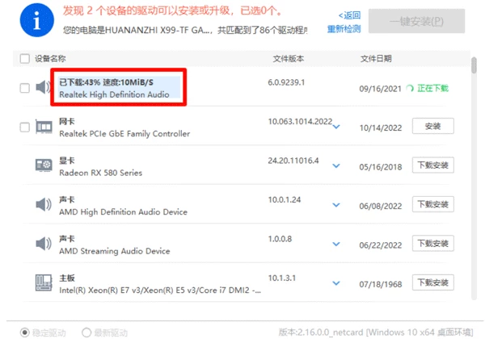Click the date 05/16/2018
The image size is (485, 343).
coord(381,167)
